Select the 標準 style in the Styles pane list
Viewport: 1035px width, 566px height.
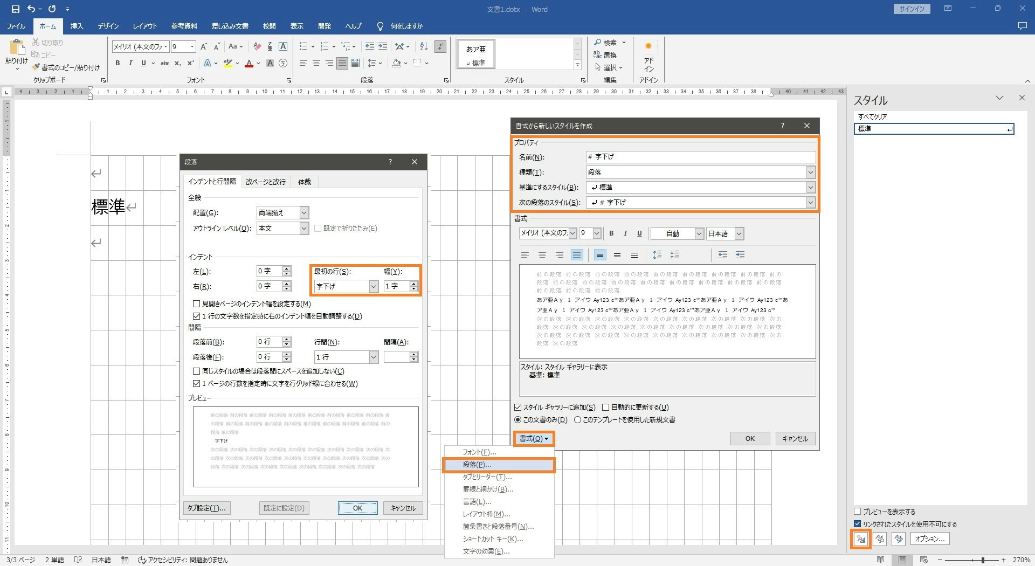pyautogui.click(x=934, y=129)
